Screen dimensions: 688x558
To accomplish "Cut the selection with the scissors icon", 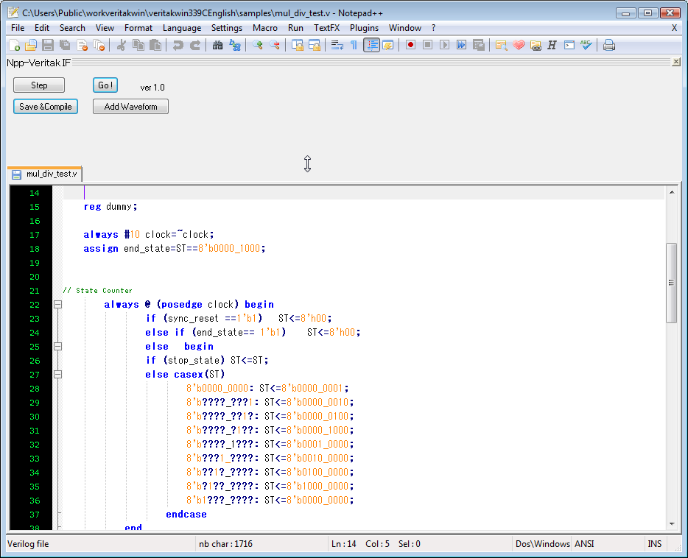I will pyautogui.click(x=121, y=45).
